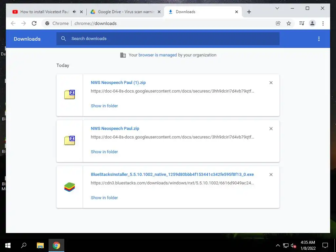Viewport: 336px width, 252px height.
Task: Open a new tab with the plus button
Action: 249,12
